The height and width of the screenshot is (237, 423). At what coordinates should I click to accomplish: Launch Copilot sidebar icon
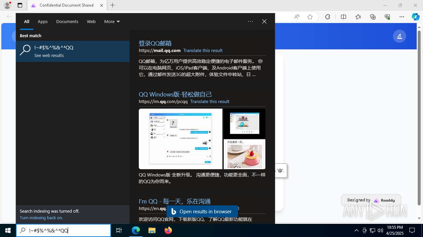[x=415, y=17]
